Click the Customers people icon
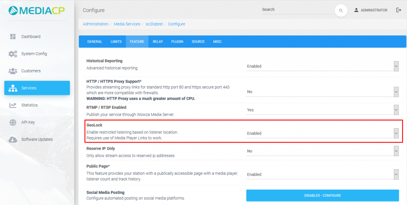407x205 pixels. [13, 71]
